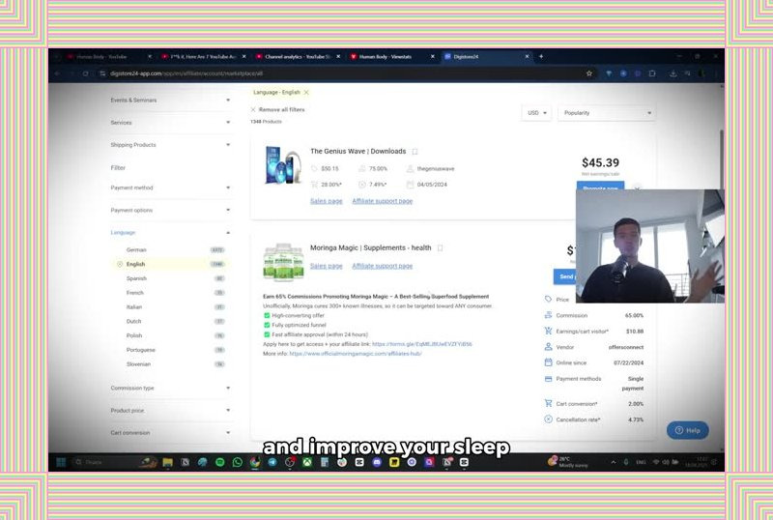Expand the Events & Seminars category
The height and width of the screenshot is (520, 773).
tap(170, 101)
